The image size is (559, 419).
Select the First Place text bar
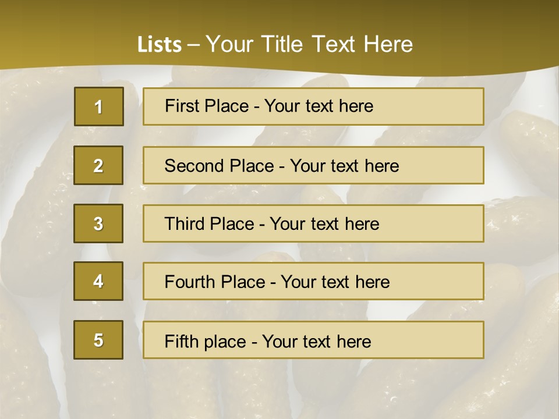pos(313,106)
